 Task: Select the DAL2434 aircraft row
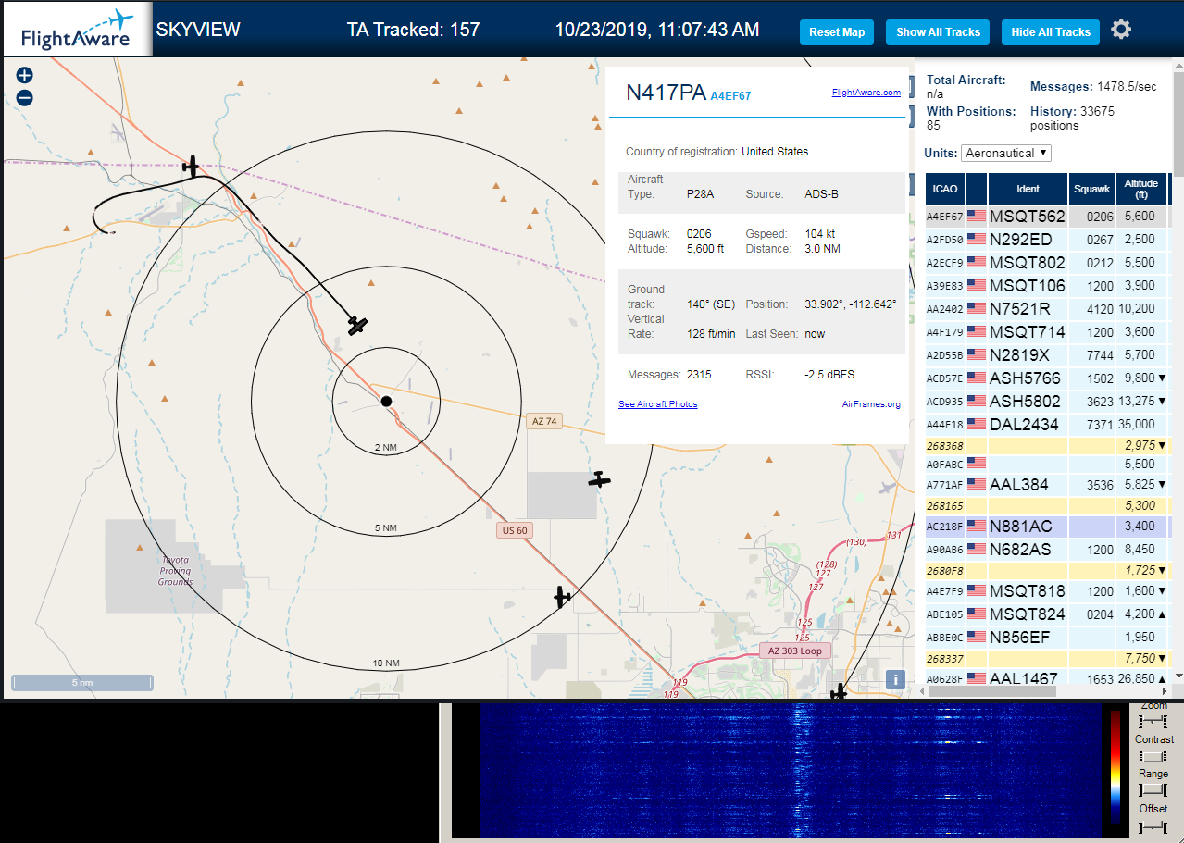point(1047,425)
